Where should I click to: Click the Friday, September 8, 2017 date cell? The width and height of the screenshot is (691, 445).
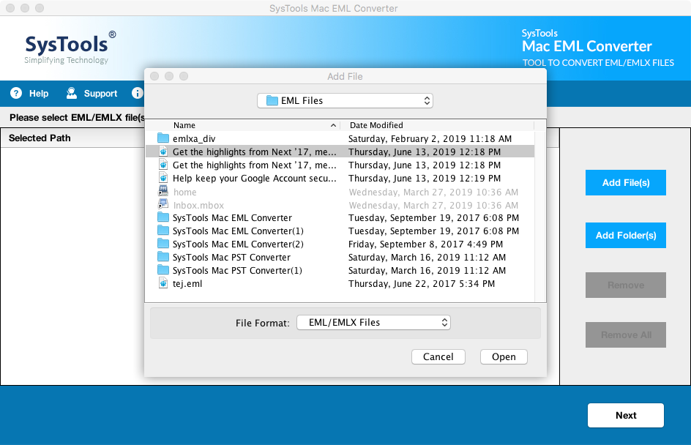point(426,244)
